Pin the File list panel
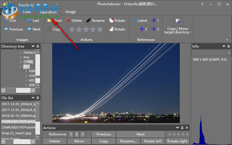This screenshot has width=232, height=145. (38, 98)
